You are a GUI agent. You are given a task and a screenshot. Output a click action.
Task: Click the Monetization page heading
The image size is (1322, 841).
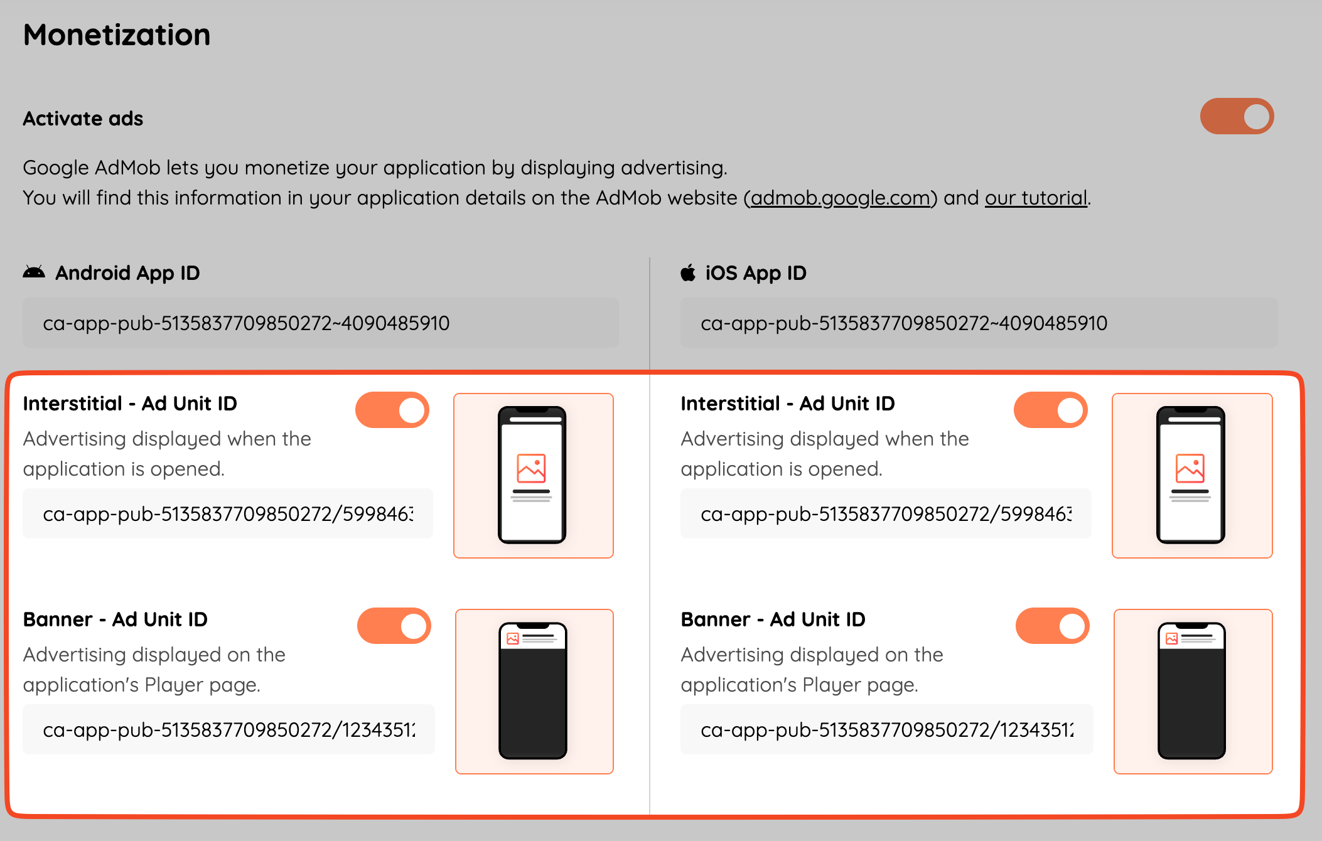(x=117, y=35)
